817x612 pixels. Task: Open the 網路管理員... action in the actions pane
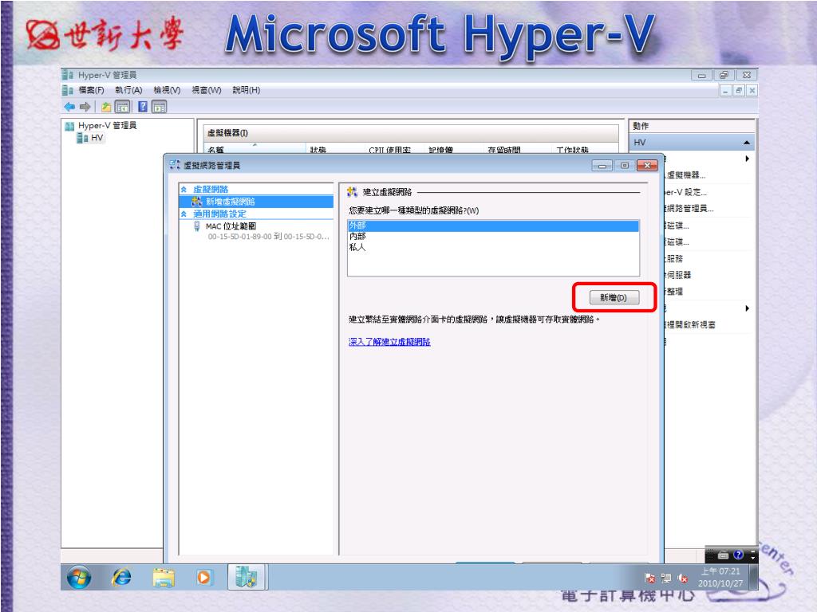point(689,209)
